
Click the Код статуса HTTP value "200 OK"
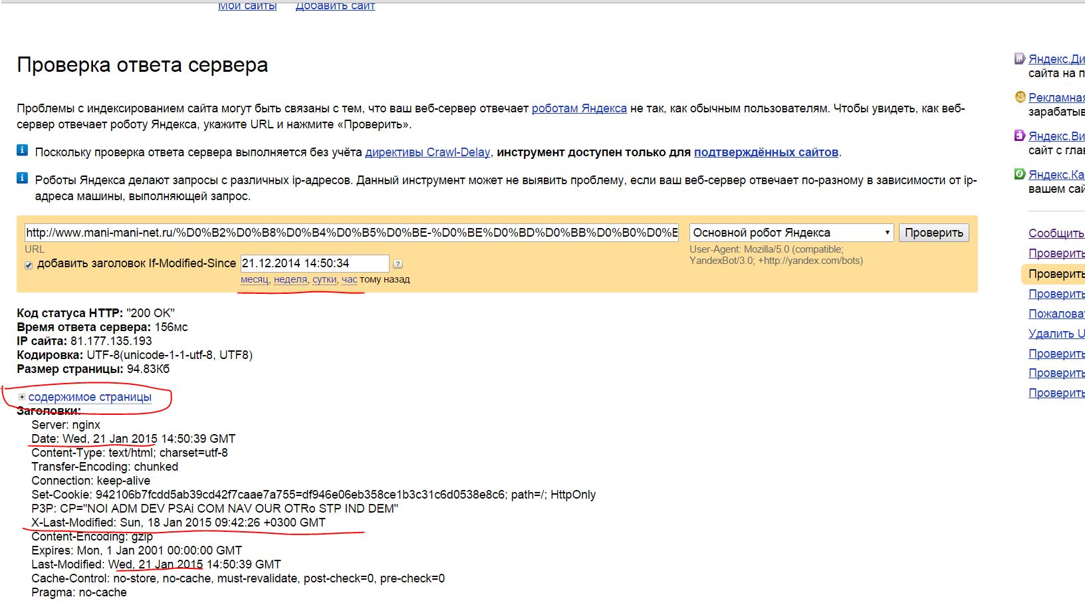click(x=150, y=313)
